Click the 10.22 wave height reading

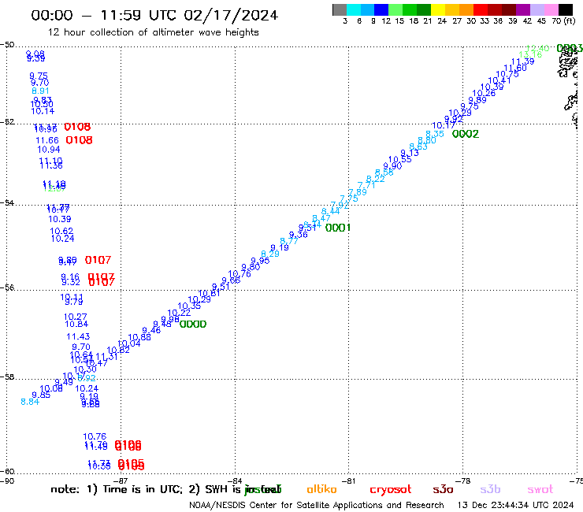(x=179, y=313)
